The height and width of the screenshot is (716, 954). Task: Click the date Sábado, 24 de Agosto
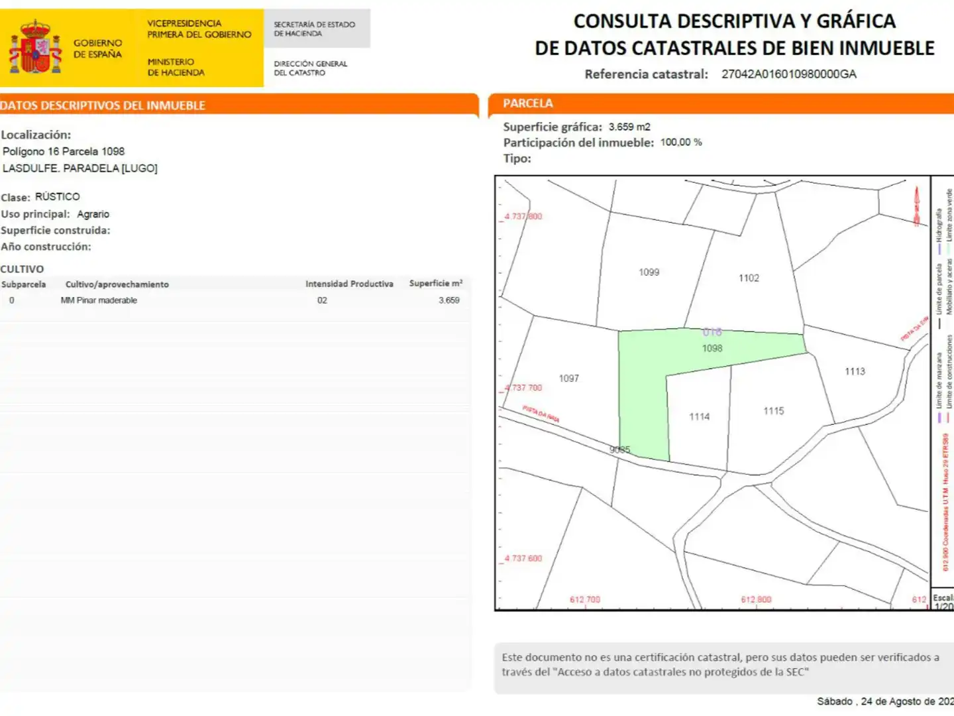(x=885, y=701)
